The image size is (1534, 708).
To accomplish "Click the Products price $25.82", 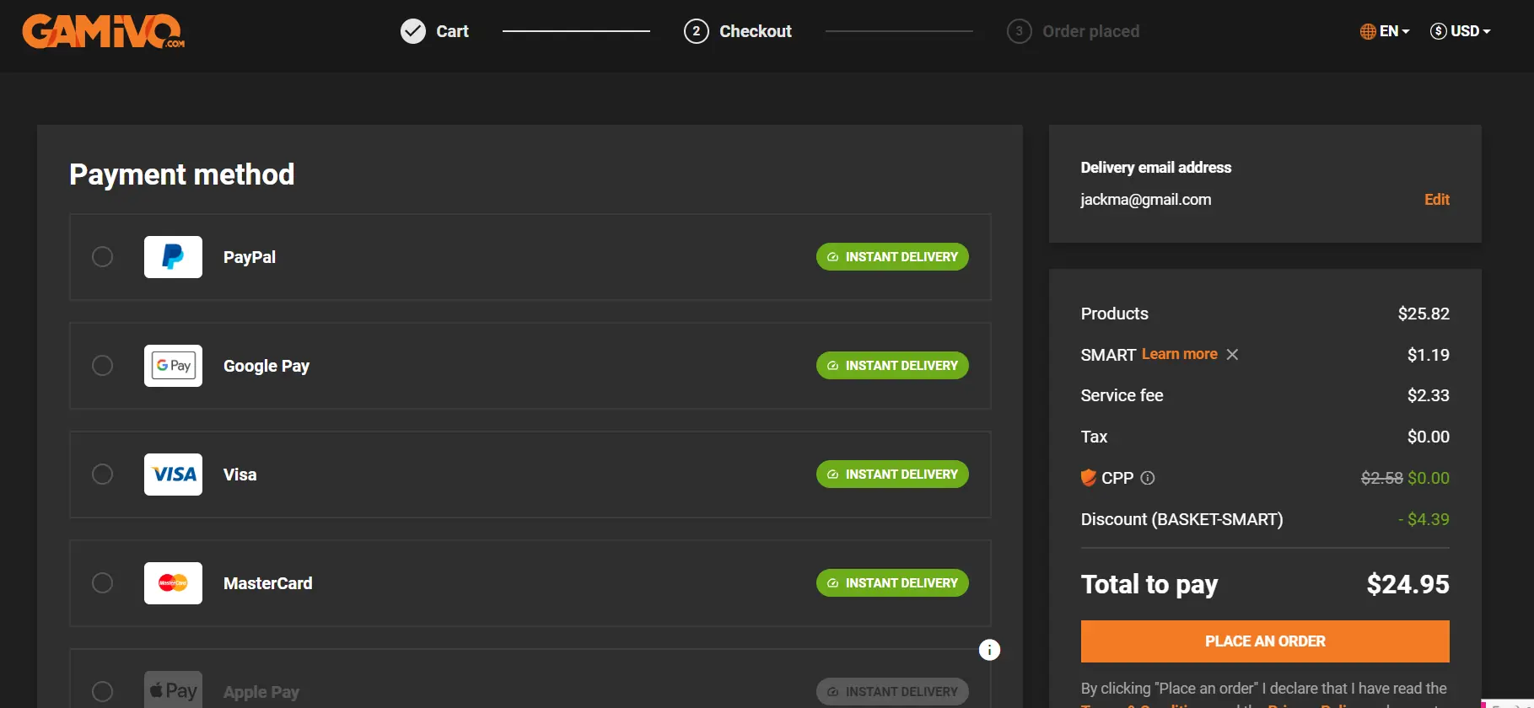I will click(x=1424, y=314).
